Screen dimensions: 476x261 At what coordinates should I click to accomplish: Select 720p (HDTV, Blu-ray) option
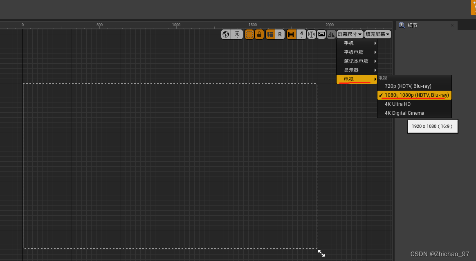coord(408,86)
